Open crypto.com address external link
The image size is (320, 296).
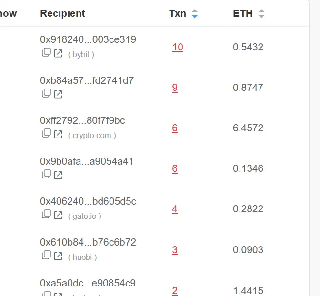(x=58, y=134)
